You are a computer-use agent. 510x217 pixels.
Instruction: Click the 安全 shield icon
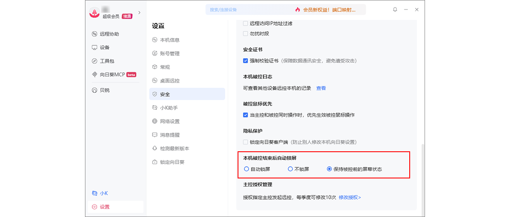click(155, 94)
